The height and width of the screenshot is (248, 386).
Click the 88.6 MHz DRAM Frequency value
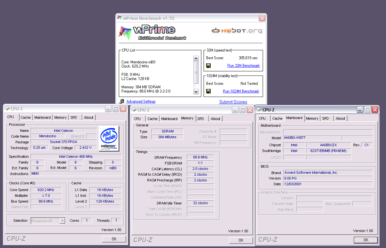coord(200,157)
